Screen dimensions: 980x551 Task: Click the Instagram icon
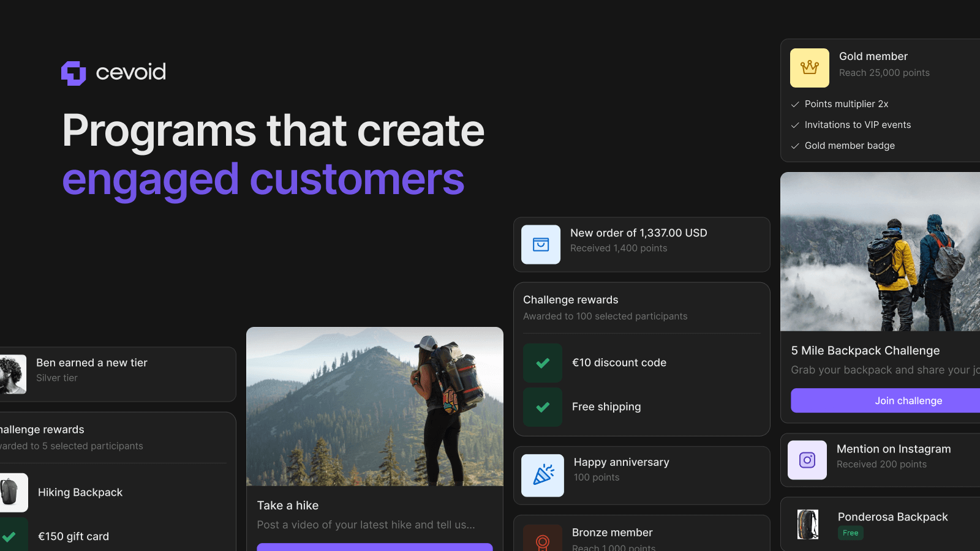tap(807, 460)
